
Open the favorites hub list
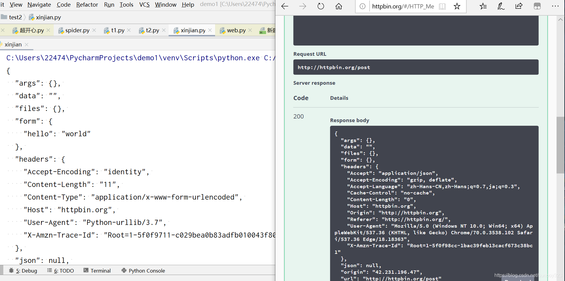point(483,6)
